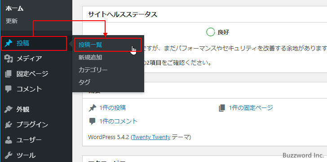This screenshot has width=327, height=162.
Task: Choose 新規追加 in the flyout submenu
Action: pos(90,58)
